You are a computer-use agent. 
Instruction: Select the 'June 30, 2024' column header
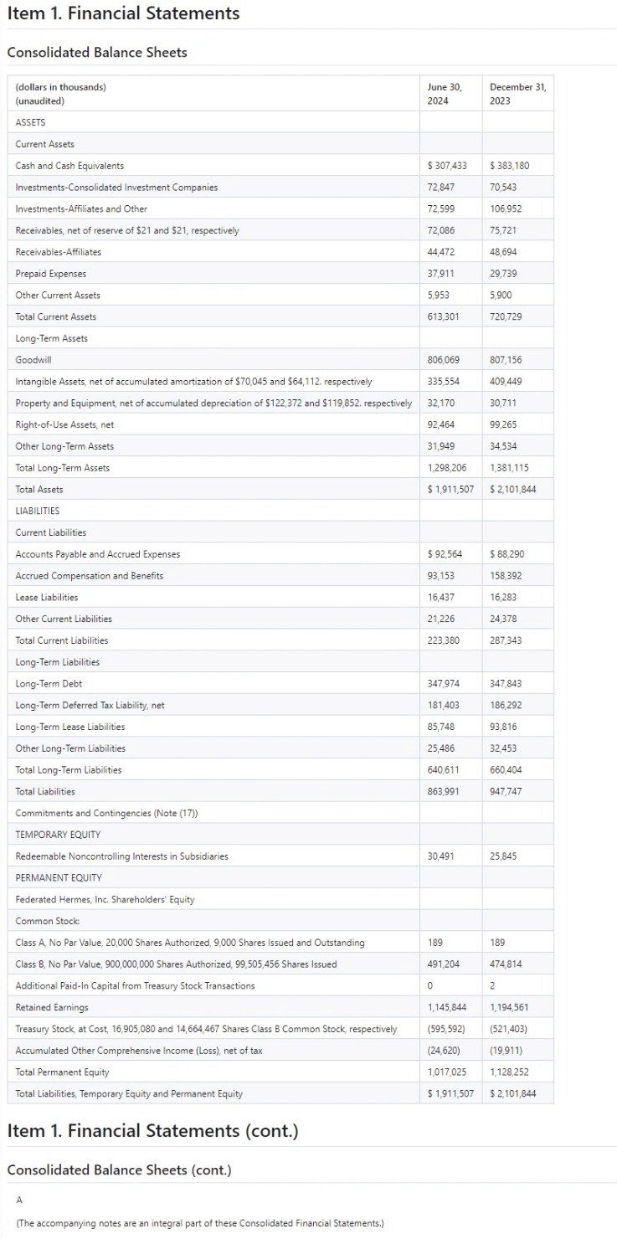coord(444,94)
